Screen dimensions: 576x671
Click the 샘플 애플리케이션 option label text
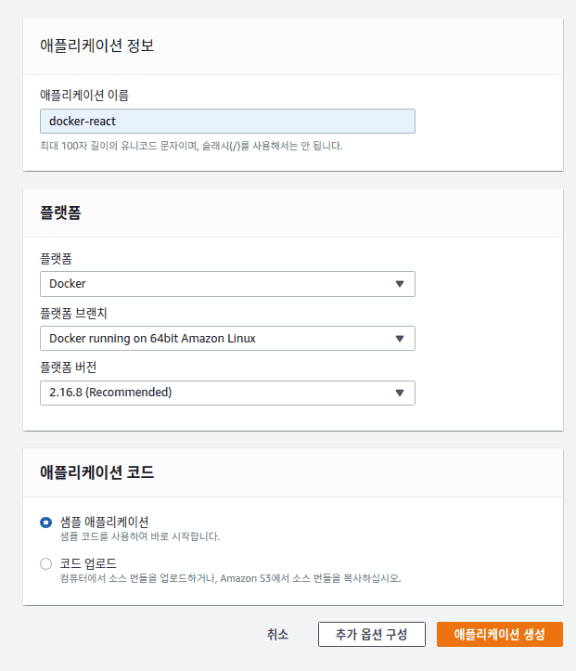104,522
